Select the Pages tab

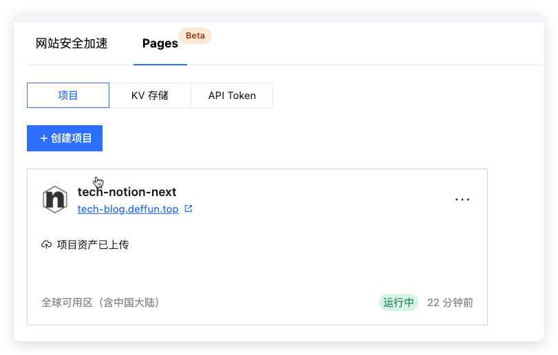160,43
